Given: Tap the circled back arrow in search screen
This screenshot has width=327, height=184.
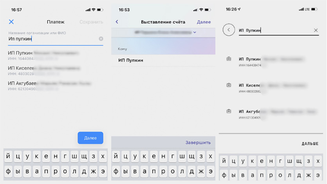Looking at the screenshot, I should [229, 30].
